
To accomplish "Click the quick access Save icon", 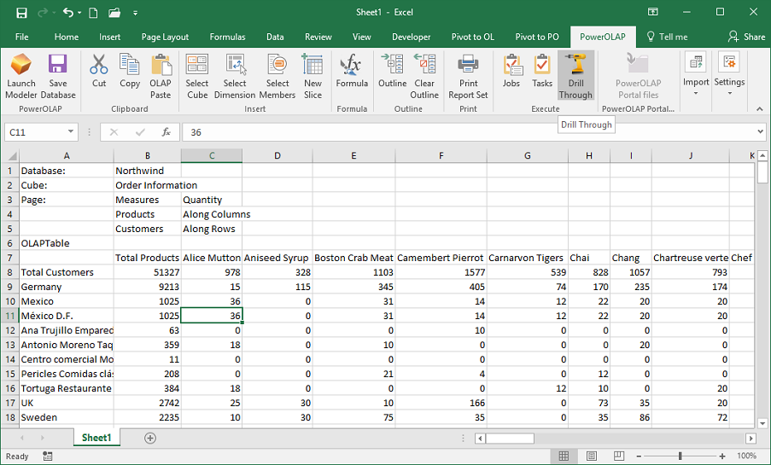I will pos(21,13).
